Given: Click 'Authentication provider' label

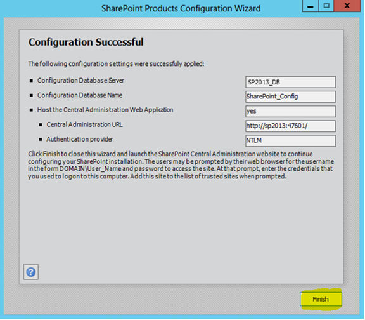Looking at the screenshot, I should [x=80, y=139].
